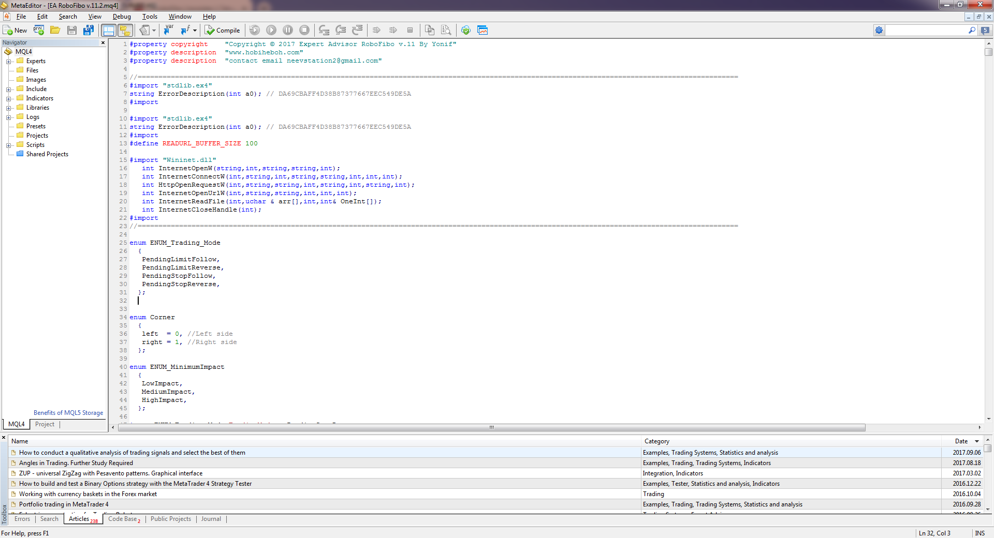The height and width of the screenshot is (538, 994).
Task: Click the magnifier search icon
Action: (972, 30)
